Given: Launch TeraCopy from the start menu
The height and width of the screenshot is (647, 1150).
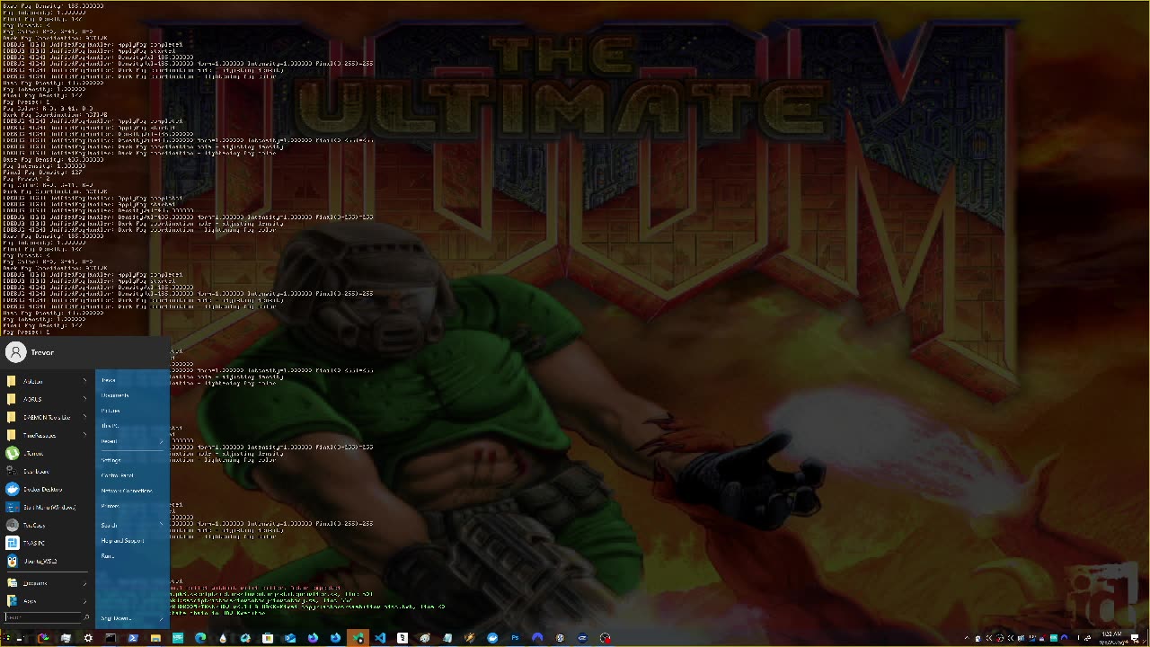Looking at the screenshot, I should [x=47, y=525].
